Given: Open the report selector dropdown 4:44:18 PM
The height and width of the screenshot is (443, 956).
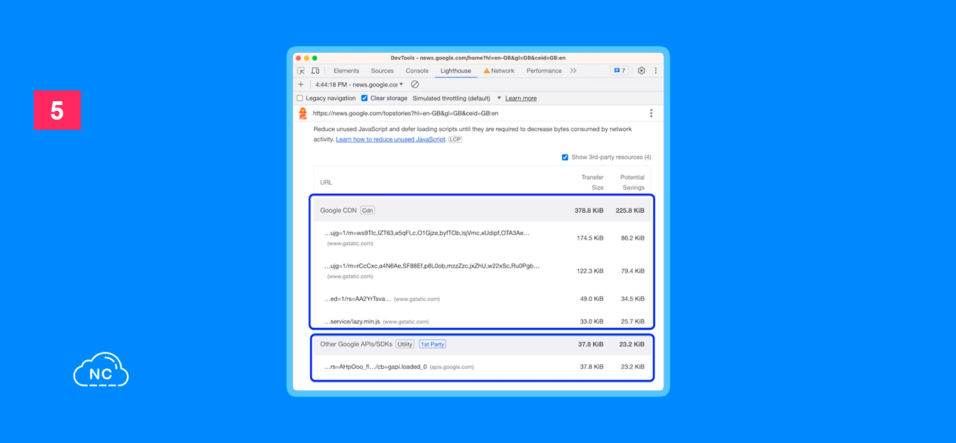Looking at the screenshot, I should click(359, 84).
